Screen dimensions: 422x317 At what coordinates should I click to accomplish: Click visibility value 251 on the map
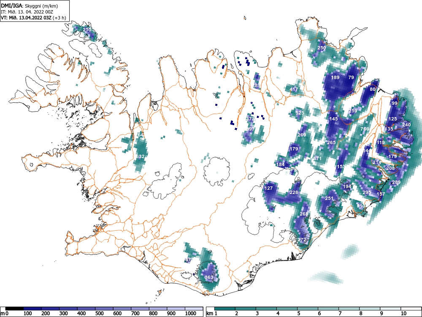tap(329, 198)
